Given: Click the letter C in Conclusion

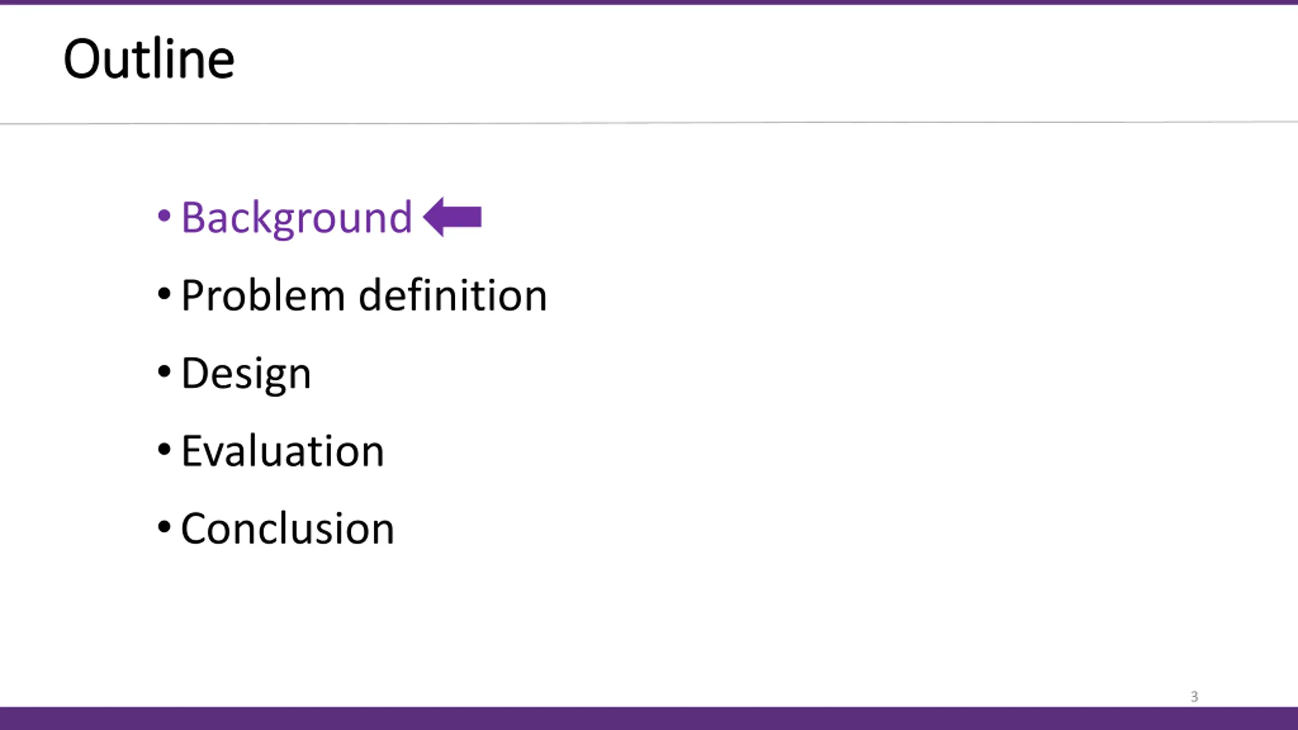Looking at the screenshot, I should (x=196, y=528).
